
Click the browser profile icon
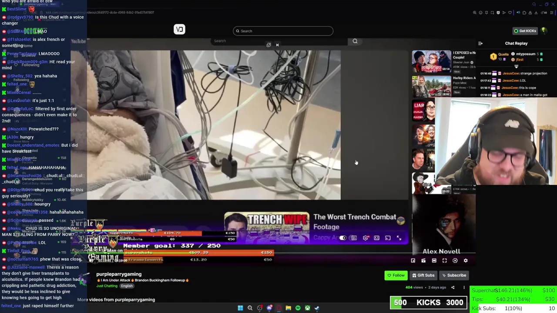[530, 13]
